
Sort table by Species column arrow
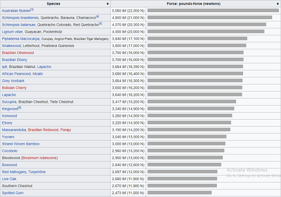coord(108,4)
